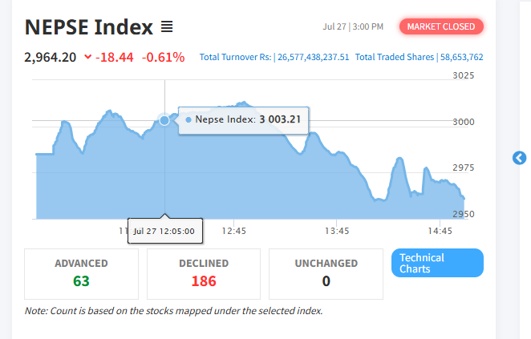Click the index value 2,964.20
Image resolution: width=531 pixels, height=339 pixels.
(x=50, y=57)
